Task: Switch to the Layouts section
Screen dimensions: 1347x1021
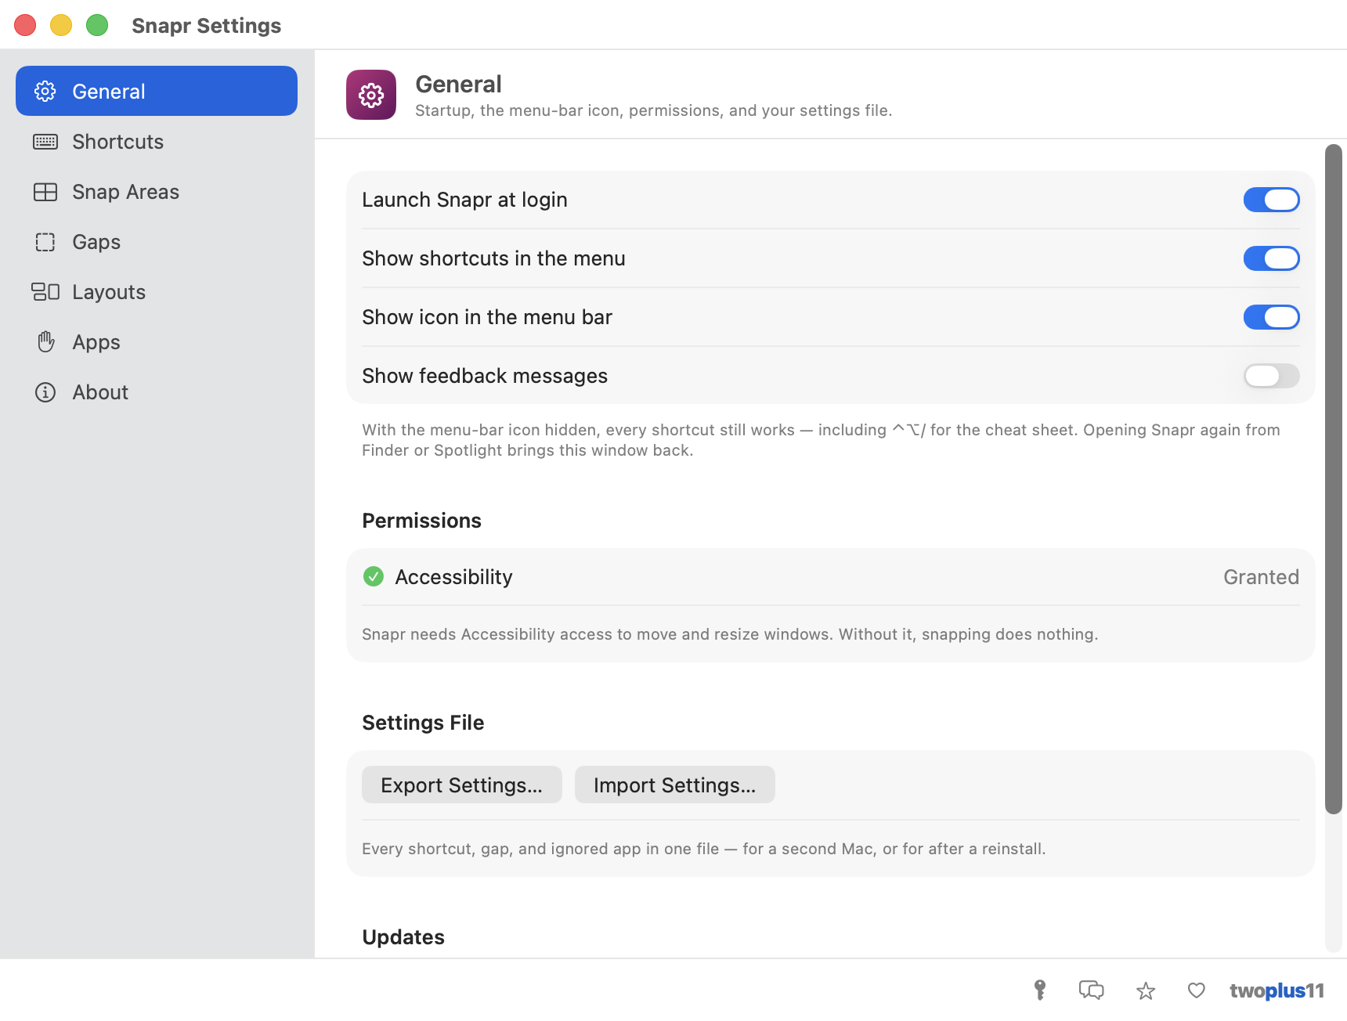Action: click(157, 292)
